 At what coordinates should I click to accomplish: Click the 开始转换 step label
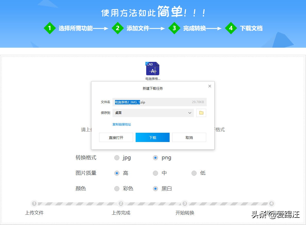[x=185, y=213]
